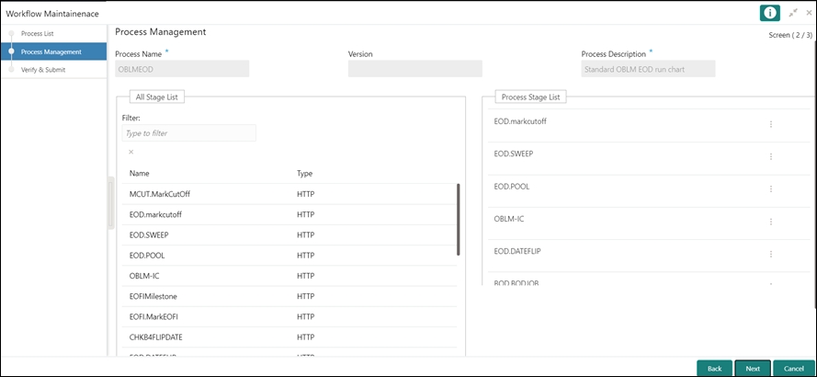The width and height of the screenshot is (817, 377).
Task: Open the options menu for EOD.DATEFLIP stage
Action: tap(770, 254)
